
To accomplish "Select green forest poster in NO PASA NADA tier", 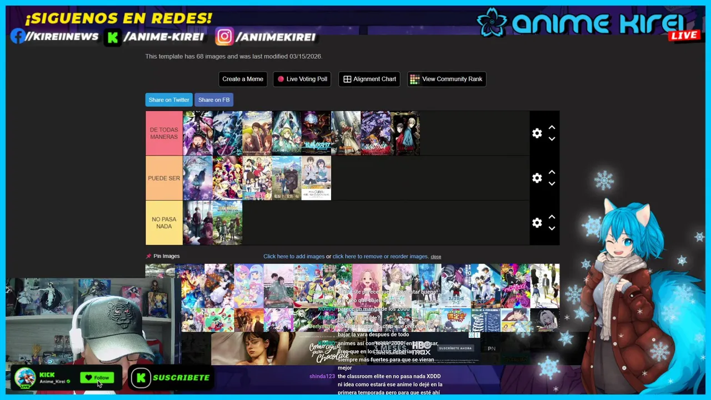I will click(227, 223).
